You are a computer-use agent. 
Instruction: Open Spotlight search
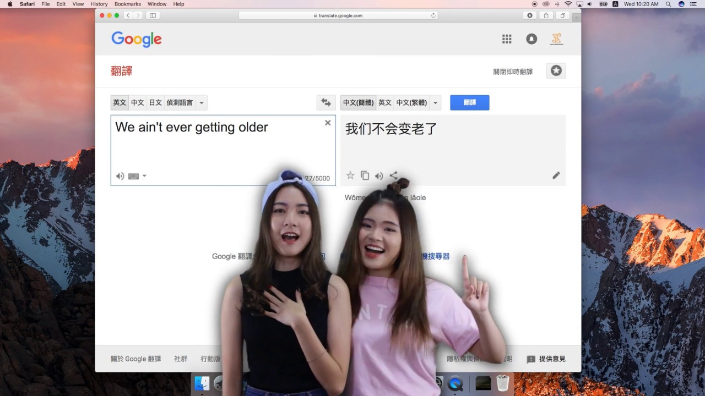668,4
